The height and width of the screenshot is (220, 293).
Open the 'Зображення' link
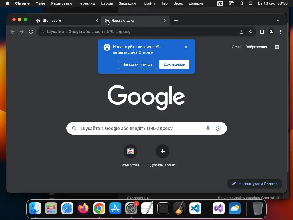coord(256,47)
